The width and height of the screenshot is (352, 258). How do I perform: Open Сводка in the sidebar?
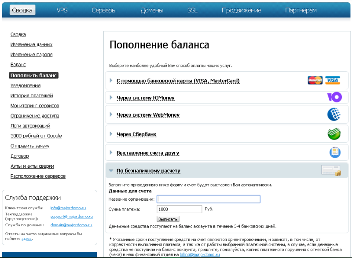[x=18, y=35]
